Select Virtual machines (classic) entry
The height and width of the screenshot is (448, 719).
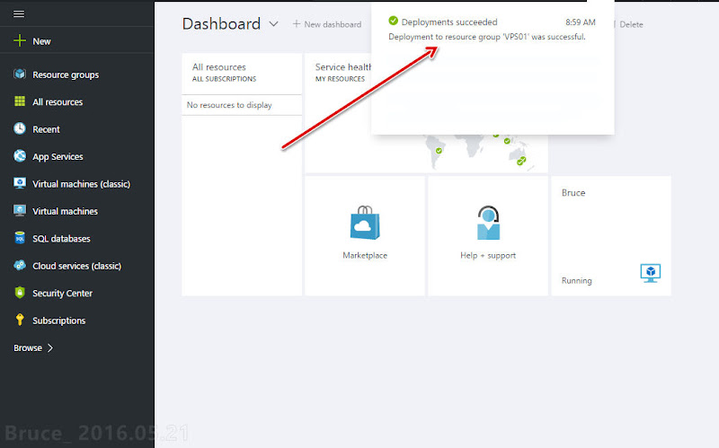point(82,184)
